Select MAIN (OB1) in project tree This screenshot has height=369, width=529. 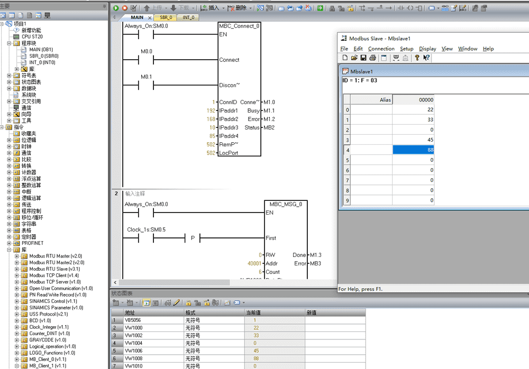pyautogui.click(x=41, y=50)
